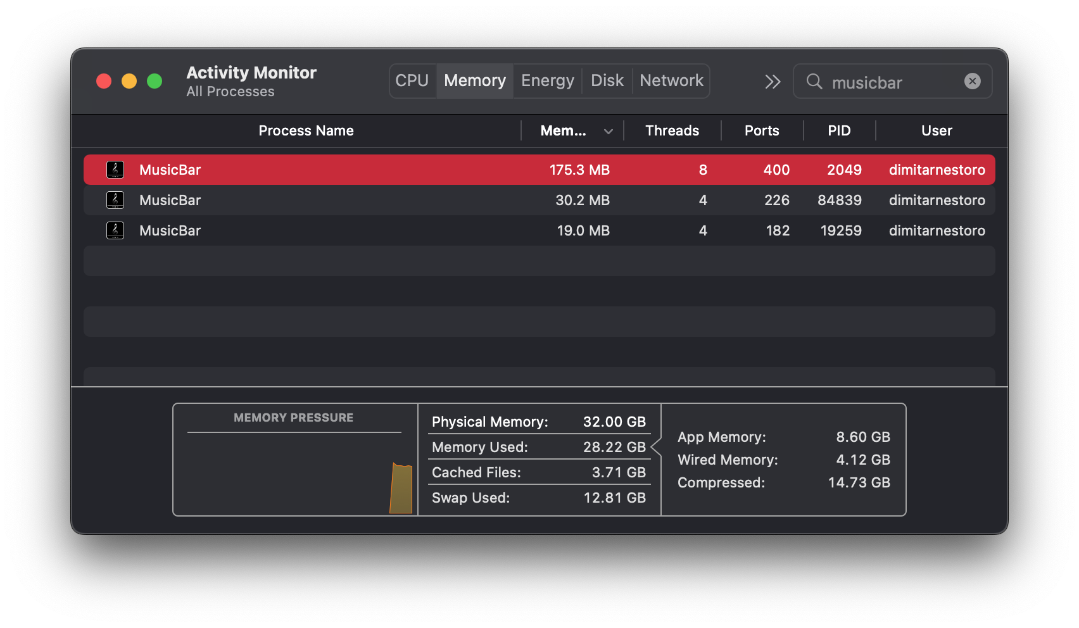The height and width of the screenshot is (628, 1079).
Task: Sort by the Ports column header
Action: pyautogui.click(x=762, y=131)
